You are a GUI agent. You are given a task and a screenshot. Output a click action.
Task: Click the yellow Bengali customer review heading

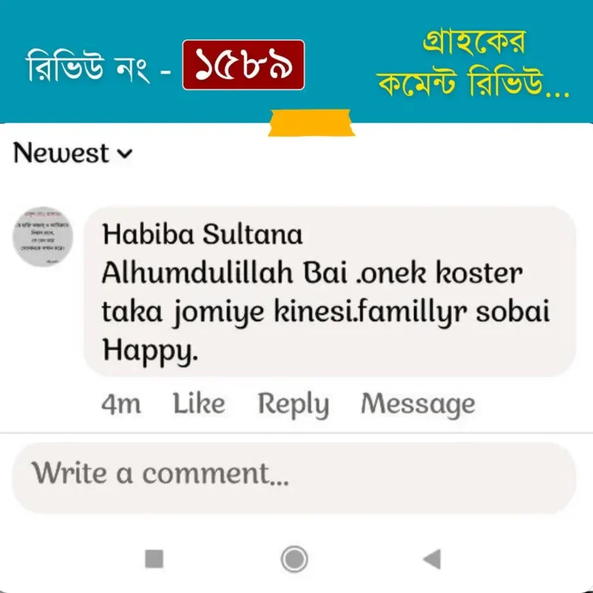(473, 63)
